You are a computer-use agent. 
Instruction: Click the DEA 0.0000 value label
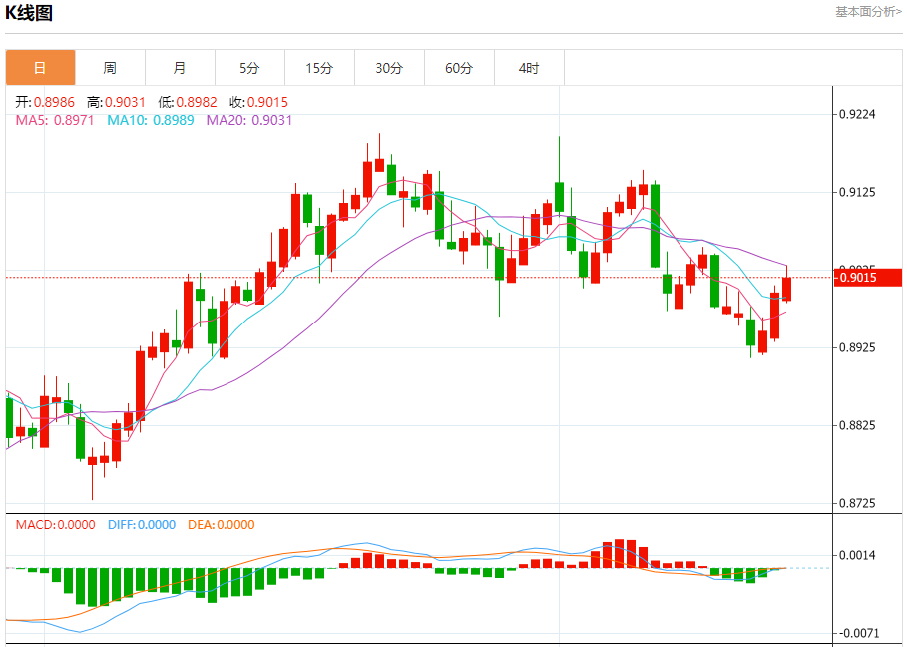[x=222, y=525]
